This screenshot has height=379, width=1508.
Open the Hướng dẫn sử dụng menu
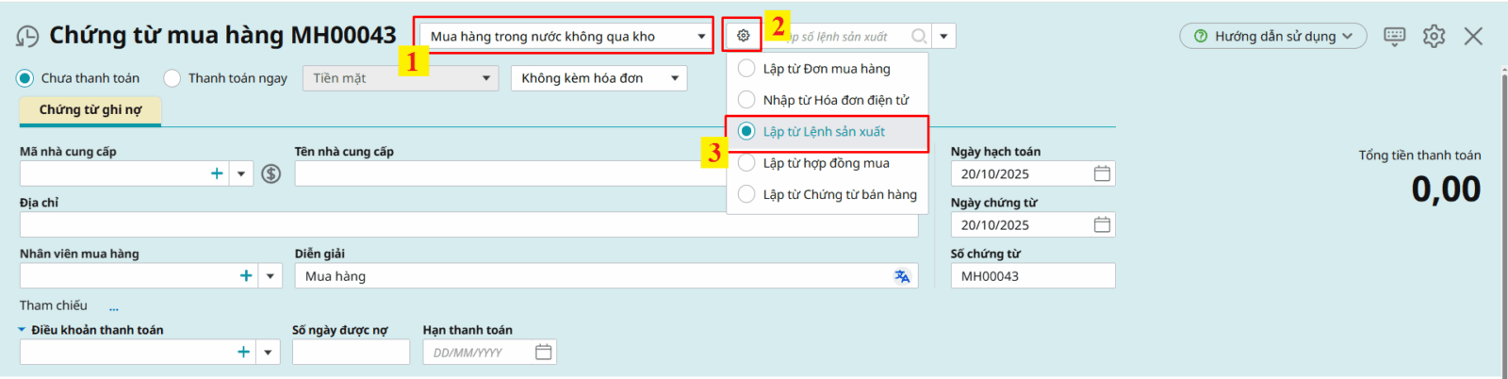pos(1273,36)
